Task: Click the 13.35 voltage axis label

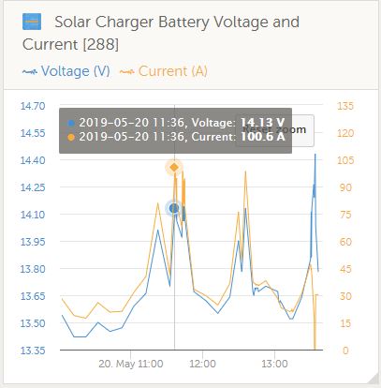Action: tap(33, 351)
